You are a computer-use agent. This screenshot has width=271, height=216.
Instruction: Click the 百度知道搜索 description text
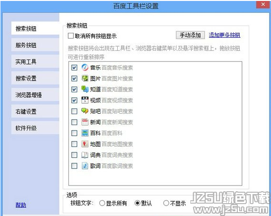117,89
